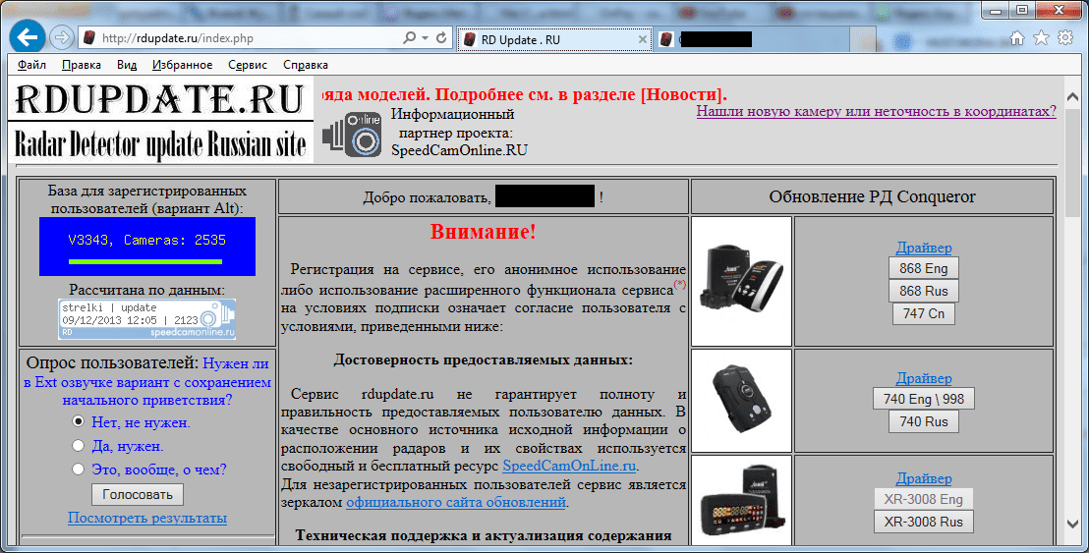Viewport: 1089px width, 553px height.
Task: Click the SpeedCamOnline camera icon
Action: coord(353,133)
